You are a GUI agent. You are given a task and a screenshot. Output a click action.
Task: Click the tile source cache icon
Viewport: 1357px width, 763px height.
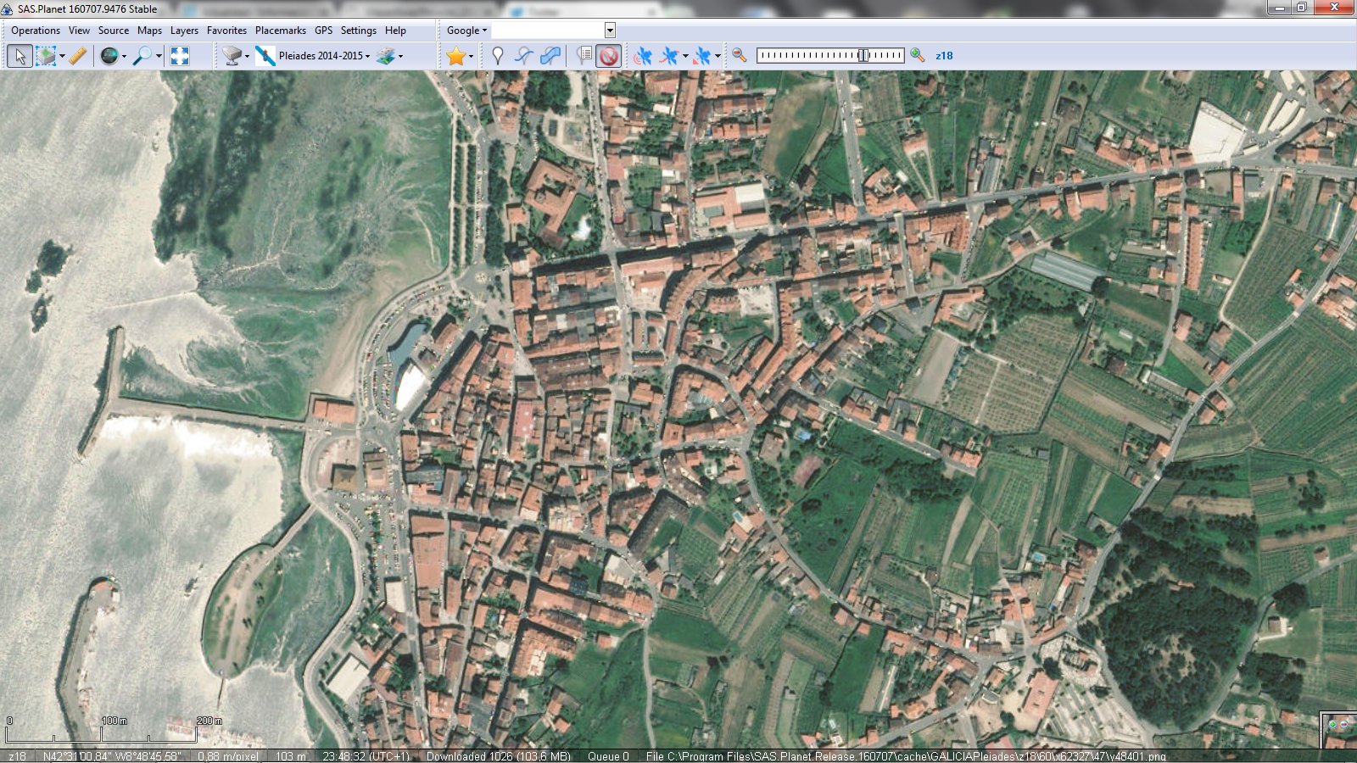pyautogui.click(x=232, y=56)
